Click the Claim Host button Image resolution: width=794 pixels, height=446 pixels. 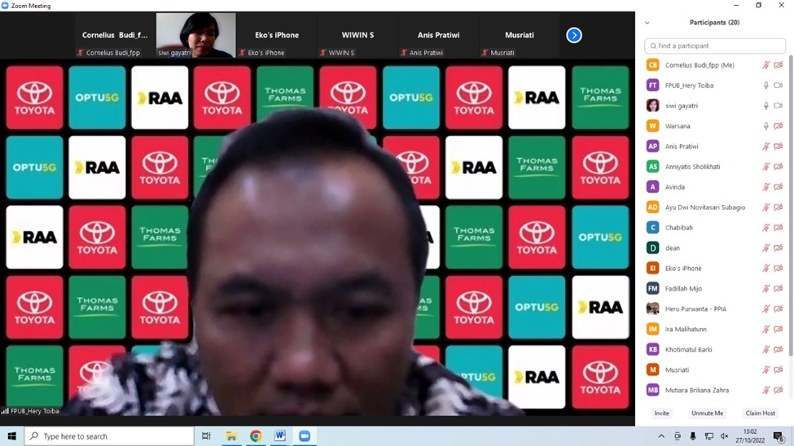[x=760, y=413]
